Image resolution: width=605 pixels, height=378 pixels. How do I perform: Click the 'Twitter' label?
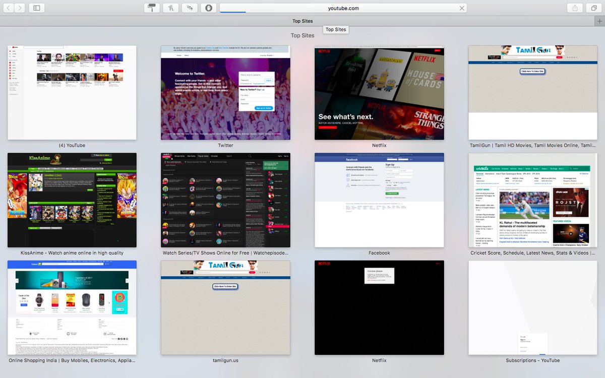coord(225,146)
